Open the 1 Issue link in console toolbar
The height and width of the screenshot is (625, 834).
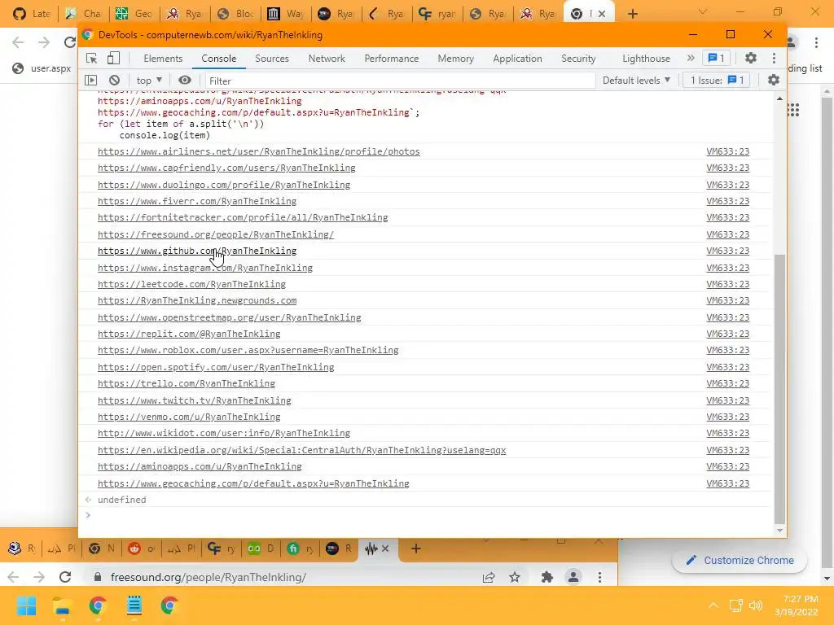click(x=717, y=81)
